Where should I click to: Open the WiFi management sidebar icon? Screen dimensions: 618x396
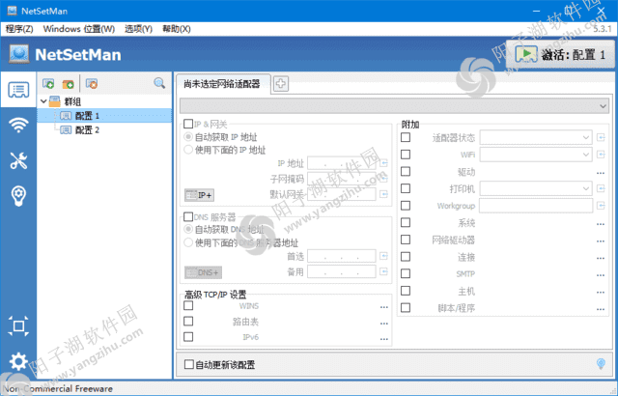coord(18,125)
